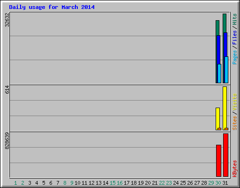Click day label 9 on the axis
The image size is (240, 188).
72,183
